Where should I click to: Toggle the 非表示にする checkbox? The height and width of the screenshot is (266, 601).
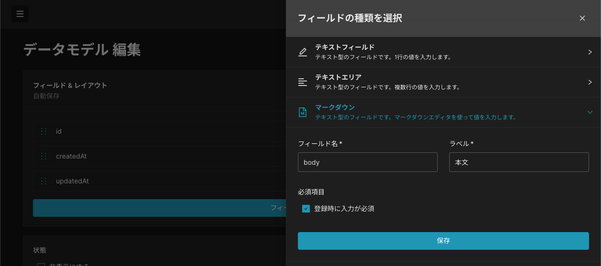click(41, 264)
